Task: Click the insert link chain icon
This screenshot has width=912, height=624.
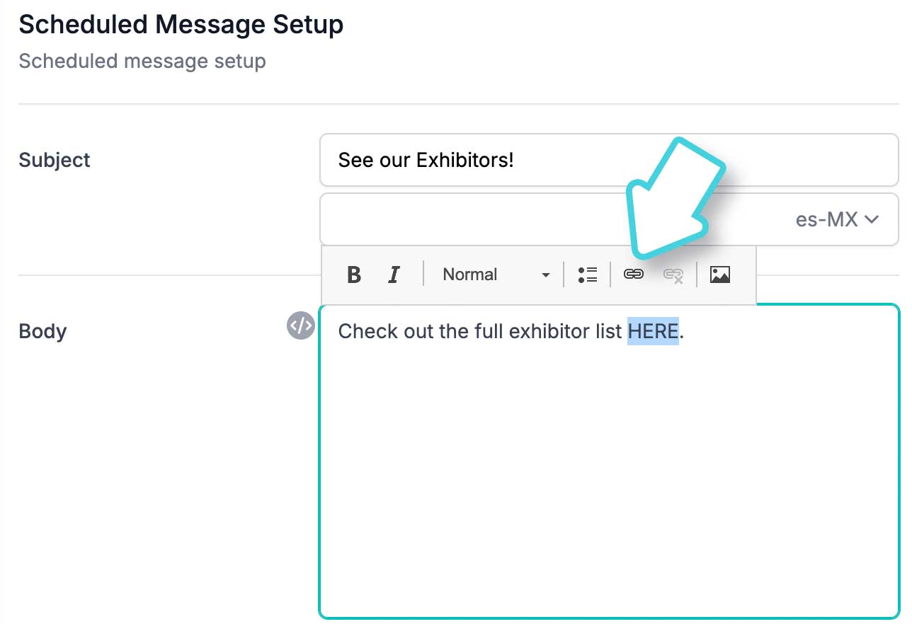Action: click(x=634, y=275)
